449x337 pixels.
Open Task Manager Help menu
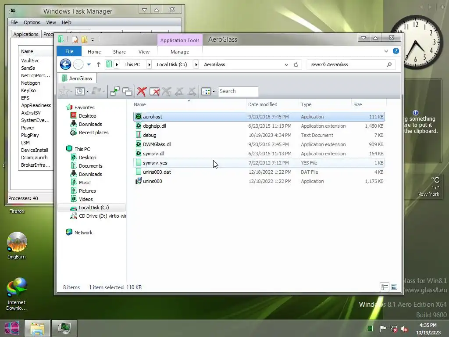tap(67, 22)
